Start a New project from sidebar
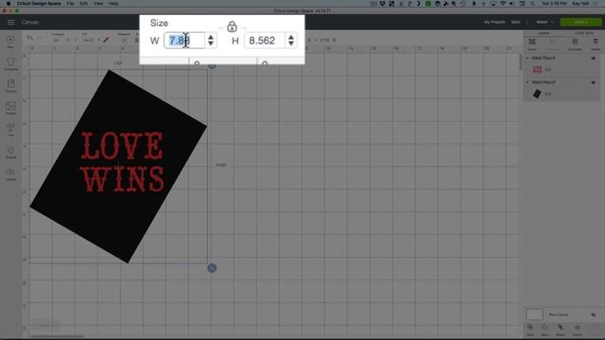 tap(10, 42)
